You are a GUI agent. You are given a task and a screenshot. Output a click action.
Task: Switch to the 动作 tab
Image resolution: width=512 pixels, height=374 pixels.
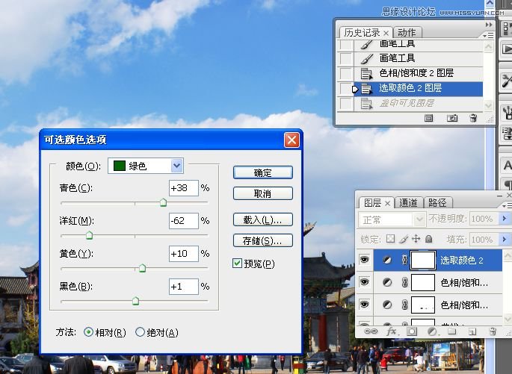tap(407, 33)
